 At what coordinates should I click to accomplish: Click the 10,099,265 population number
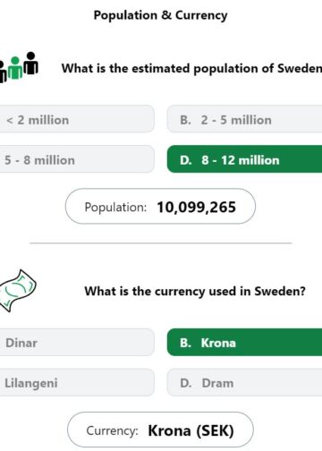coord(197,207)
